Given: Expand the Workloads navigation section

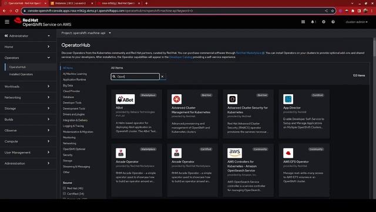Looking at the screenshot, I should 28,87.
